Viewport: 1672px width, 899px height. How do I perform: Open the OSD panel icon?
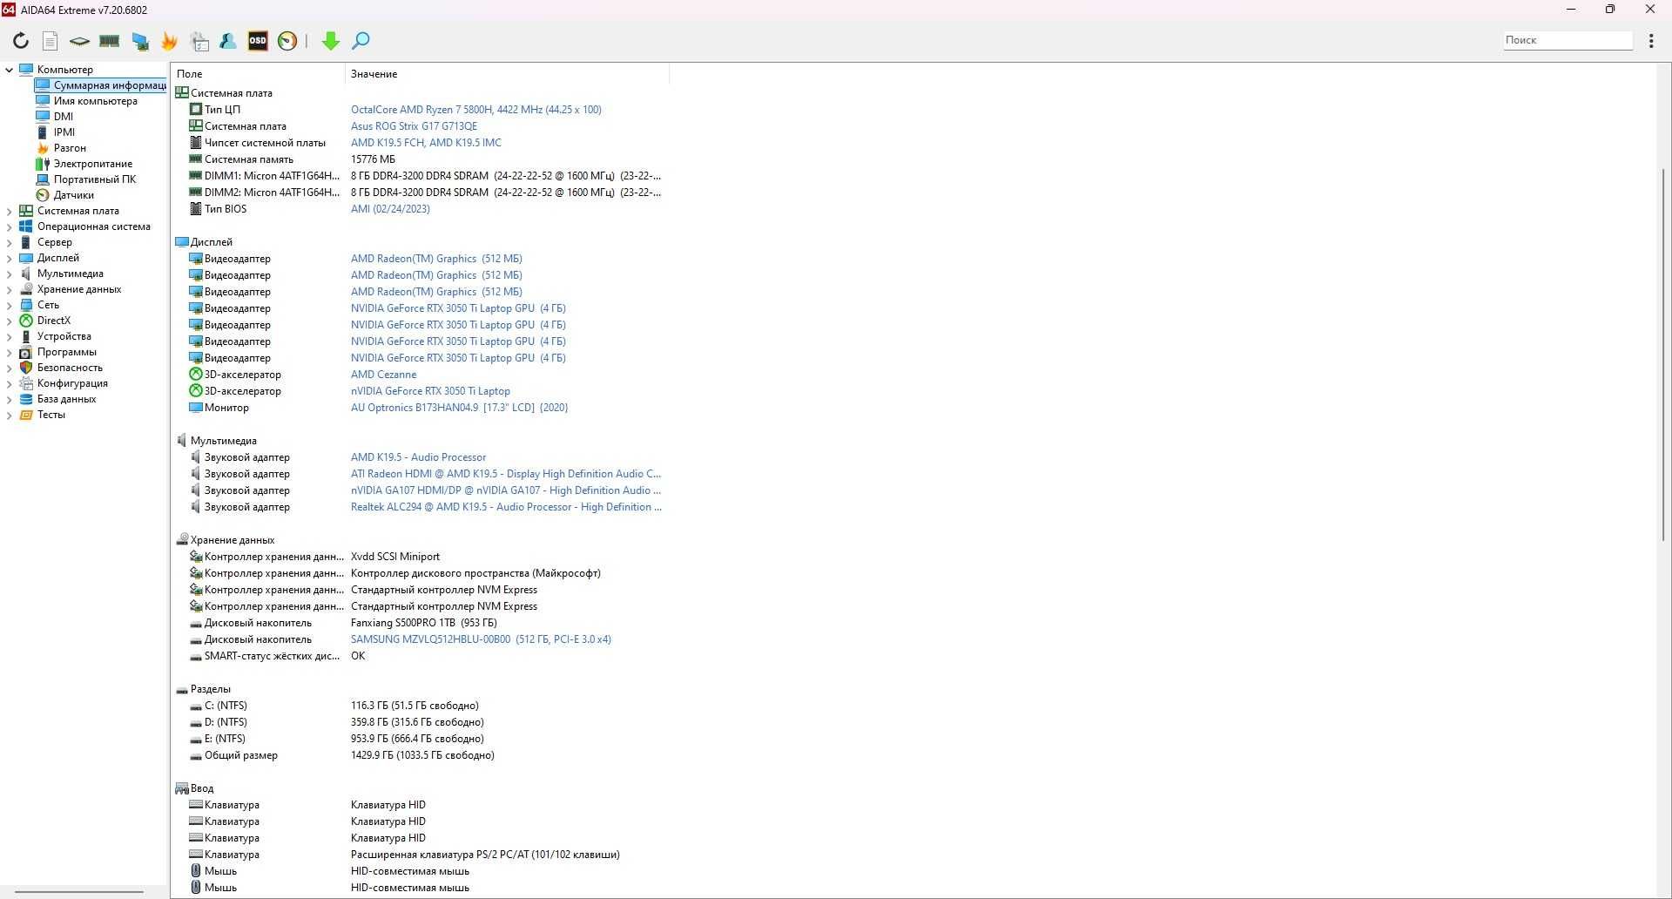(258, 41)
